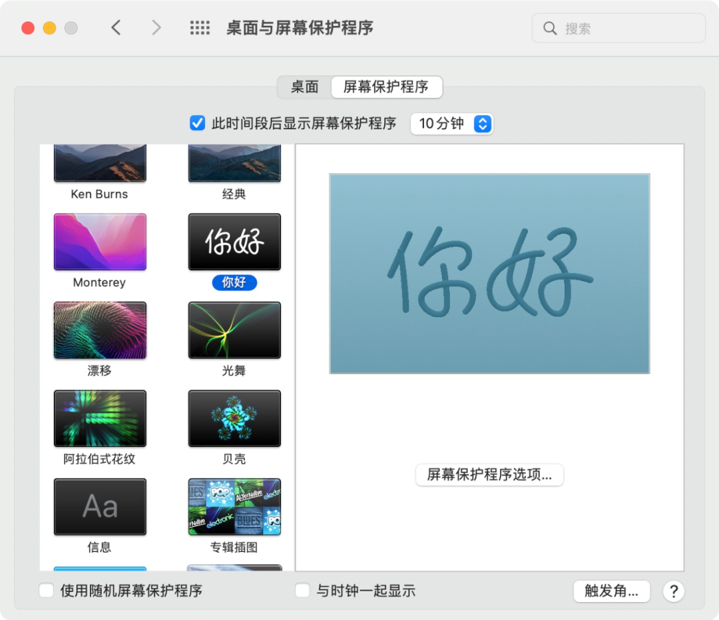Select the 专辑插图 screensaver
Image resolution: width=719 pixels, height=620 pixels.
[234, 507]
